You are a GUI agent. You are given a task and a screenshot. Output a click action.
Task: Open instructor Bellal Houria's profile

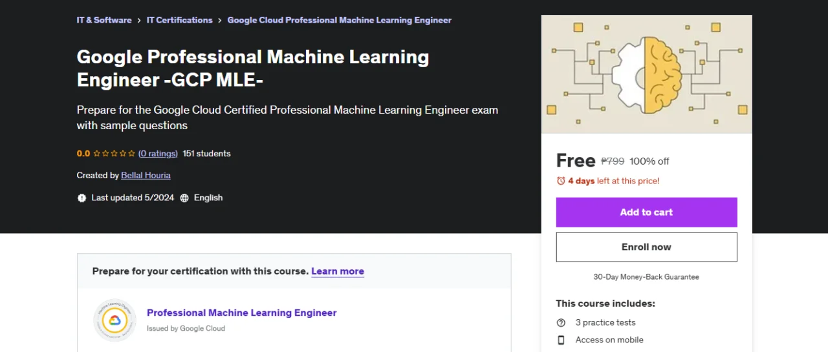(x=146, y=175)
